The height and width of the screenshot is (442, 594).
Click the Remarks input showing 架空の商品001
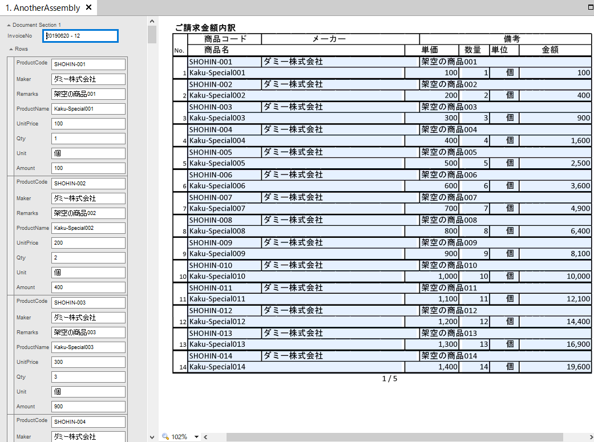point(88,94)
